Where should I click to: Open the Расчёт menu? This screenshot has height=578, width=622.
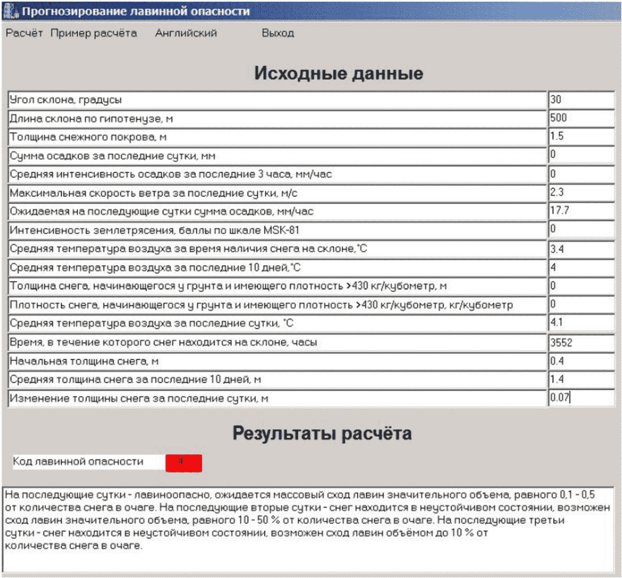(24, 33)
